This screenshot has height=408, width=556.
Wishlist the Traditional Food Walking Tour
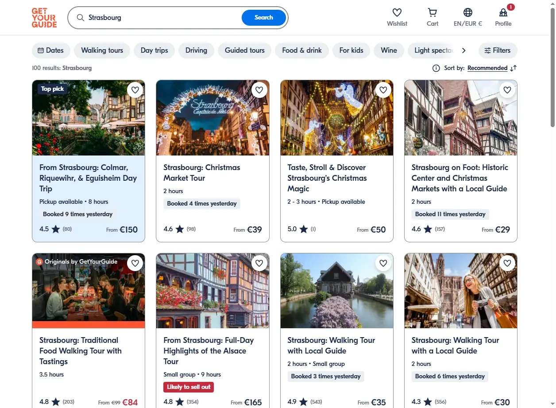[x=135, y=263]
